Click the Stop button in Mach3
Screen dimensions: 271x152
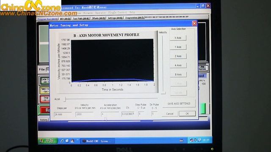pos(44,99)
